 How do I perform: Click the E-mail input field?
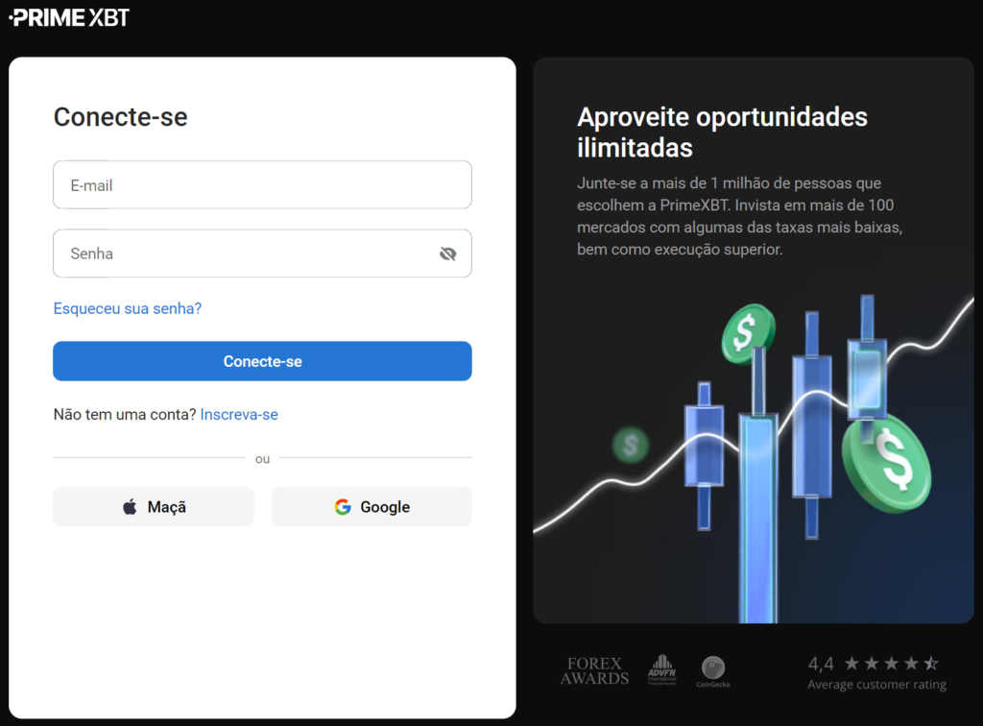pos(262,184)
